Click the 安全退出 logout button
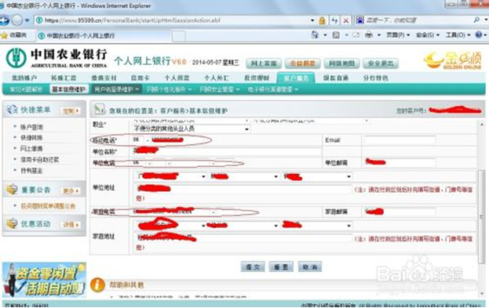Image resolution: width=489 pixels, height=308 pixels. click(381, 63)
